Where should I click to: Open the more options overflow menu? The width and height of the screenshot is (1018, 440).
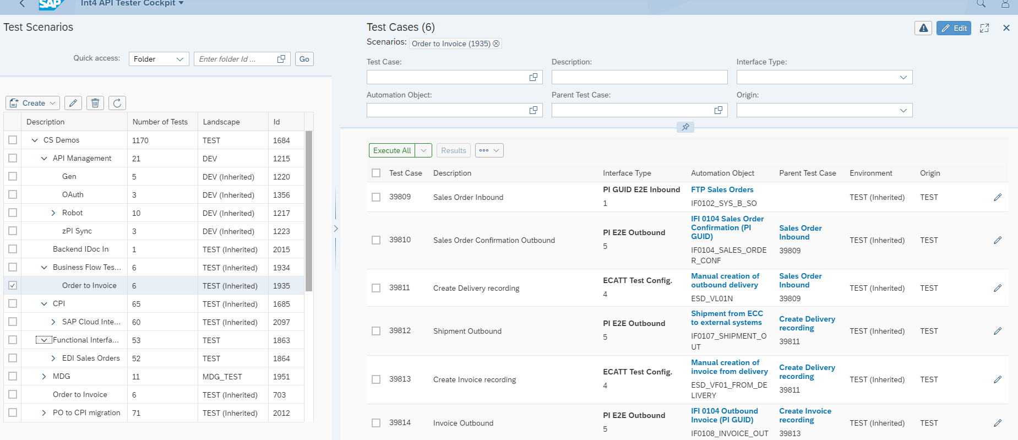click(x=489, y=150)
